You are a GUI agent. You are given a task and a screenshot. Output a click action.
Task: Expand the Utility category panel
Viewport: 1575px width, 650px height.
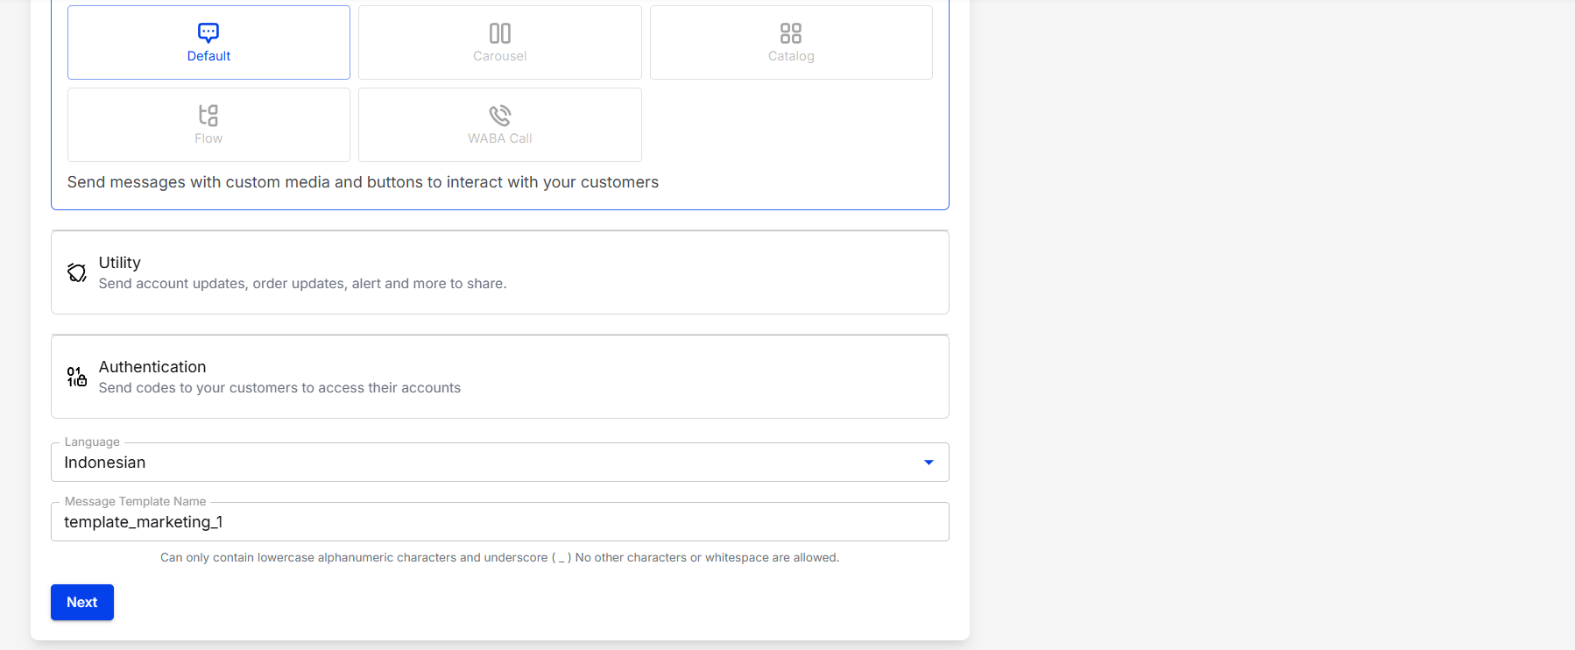(500, 272)
